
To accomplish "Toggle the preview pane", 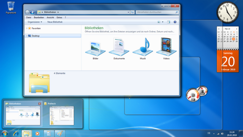I will coord(169,22).
